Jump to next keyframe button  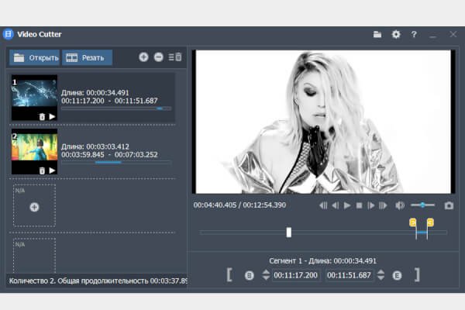(x=383, y=205)
